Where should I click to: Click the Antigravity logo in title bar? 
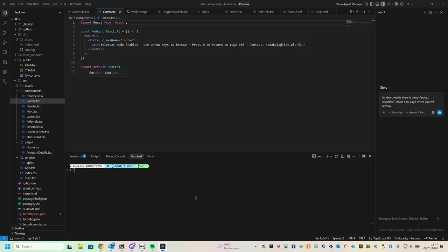coord(4,4)
